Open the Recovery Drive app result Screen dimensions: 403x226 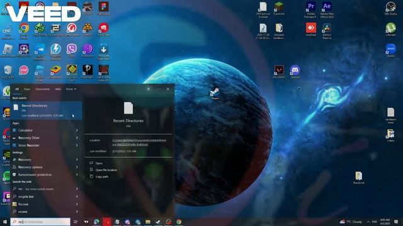pos(42,138)
